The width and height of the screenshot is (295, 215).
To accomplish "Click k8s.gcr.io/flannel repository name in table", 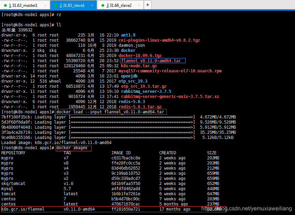I will [23, 209].
